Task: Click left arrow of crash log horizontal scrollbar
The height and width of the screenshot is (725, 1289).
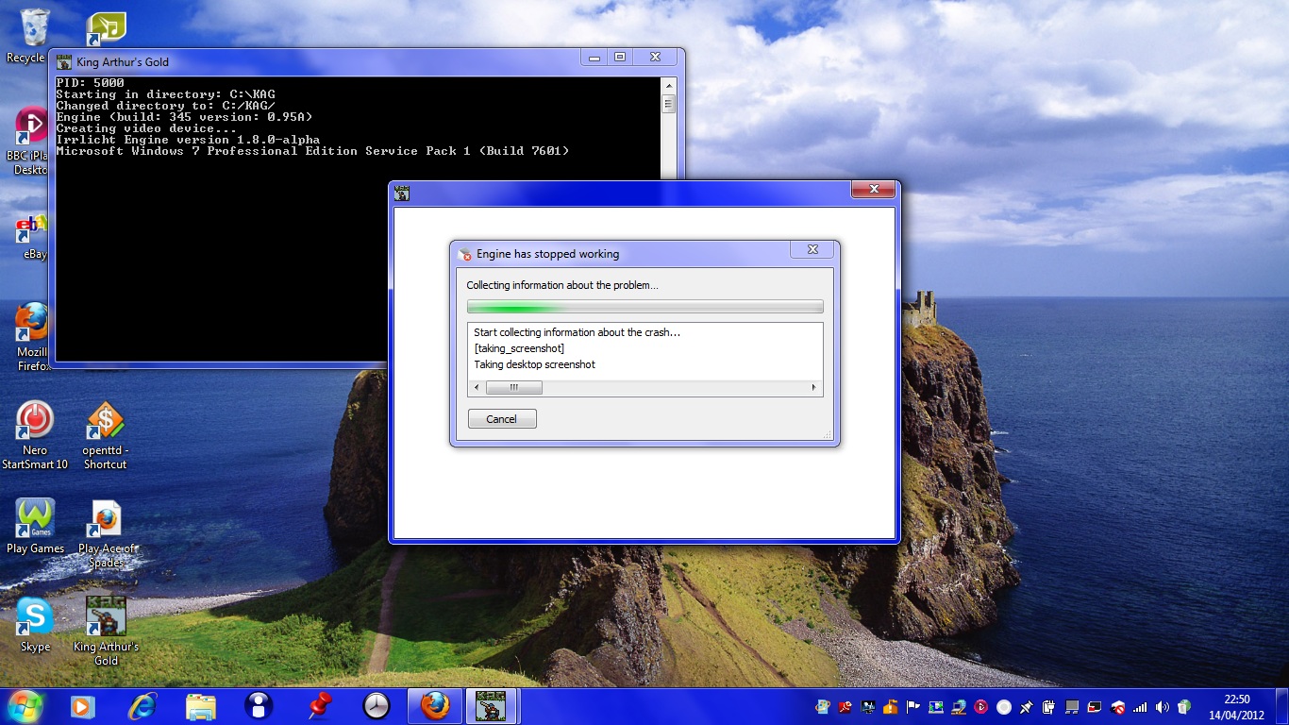Action: click(477, 388)
